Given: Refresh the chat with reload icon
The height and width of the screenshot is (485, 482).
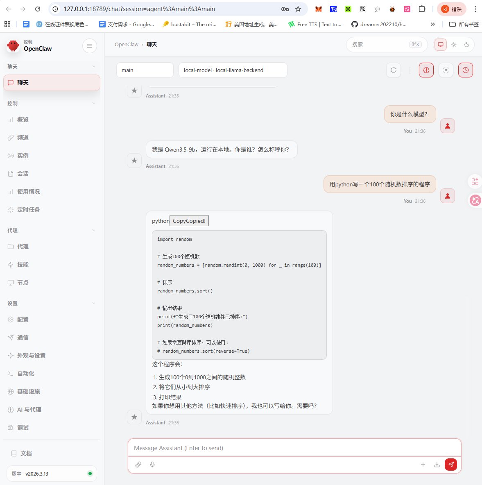Looking at the screenshot, I should pyautogui.click(x=394, y=70).
